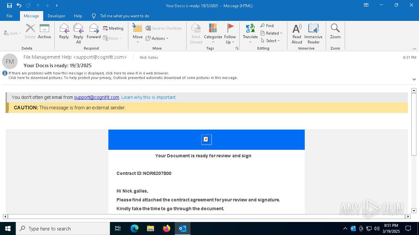Click Mark Unread
Screen dimensions: 419x235
tap(196, 34)
